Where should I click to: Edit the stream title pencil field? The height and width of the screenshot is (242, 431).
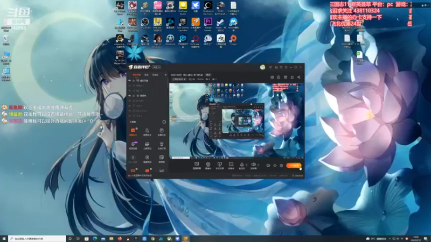pyautogui.click(x=179, y=79)
